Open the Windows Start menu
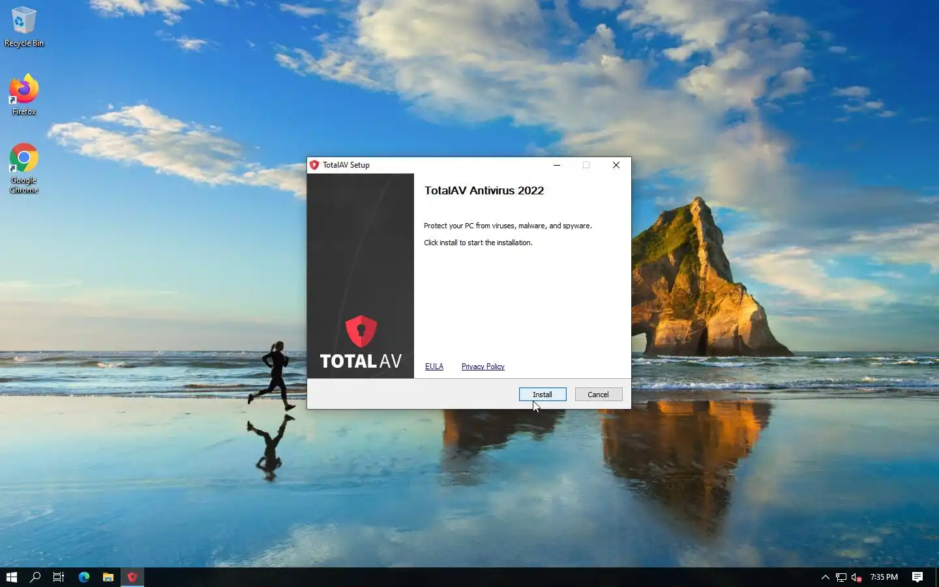Viewport: 939px width, 587px height. coord(12,577)
